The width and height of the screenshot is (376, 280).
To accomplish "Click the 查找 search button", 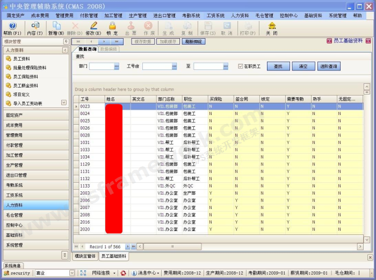I will click(x=278, y=66).
